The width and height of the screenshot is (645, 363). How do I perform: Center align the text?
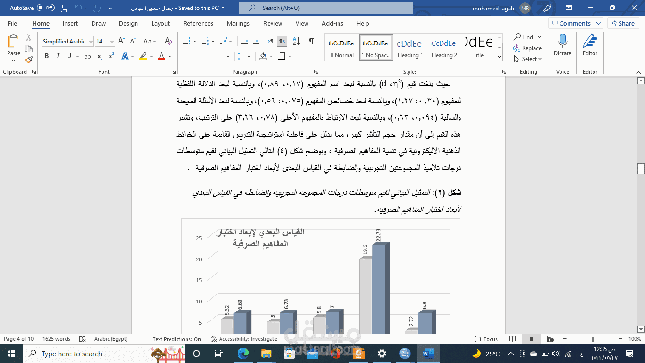pyautogui.click(x=198, y=56)
